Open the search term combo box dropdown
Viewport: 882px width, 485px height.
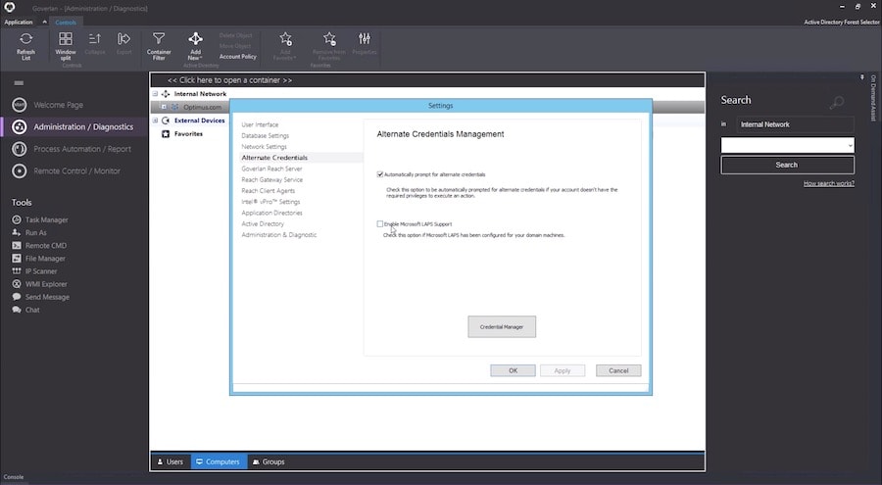pos(850,146)
